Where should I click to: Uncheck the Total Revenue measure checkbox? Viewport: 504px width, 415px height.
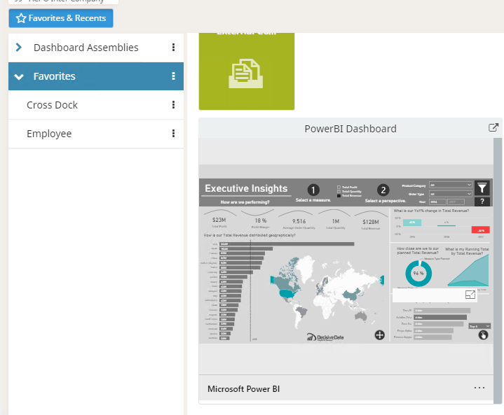[x=339, y=195]
